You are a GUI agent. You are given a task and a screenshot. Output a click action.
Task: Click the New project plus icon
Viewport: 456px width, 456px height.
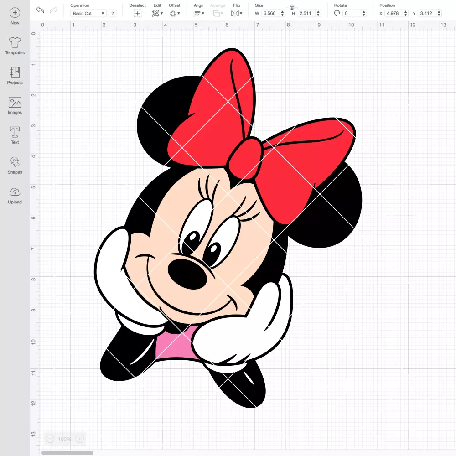tap(15, 13)
